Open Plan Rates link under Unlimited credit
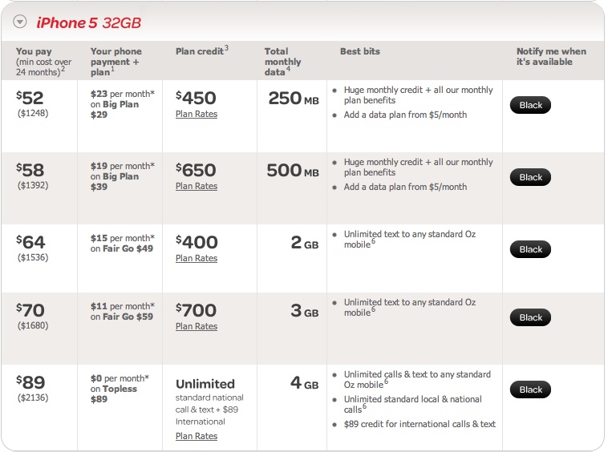Screen dimensions: 608x452 pyautogui.click(x=197, y=437)
